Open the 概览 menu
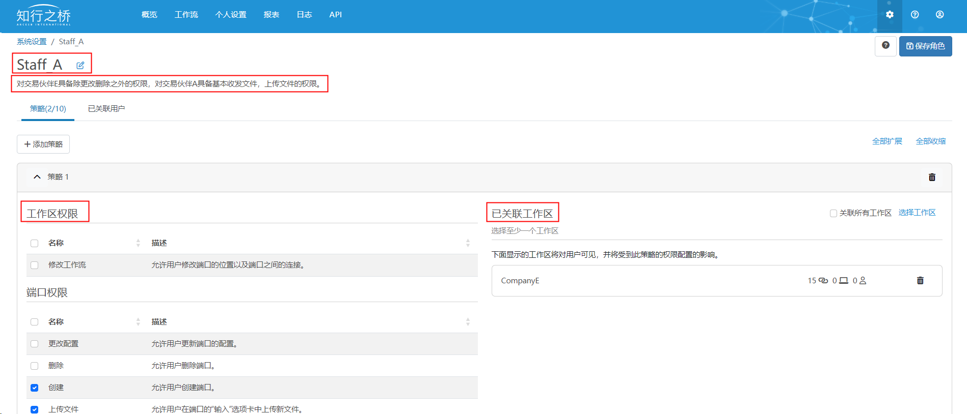The height and width of the screenshot is (414, 967). 149,15
